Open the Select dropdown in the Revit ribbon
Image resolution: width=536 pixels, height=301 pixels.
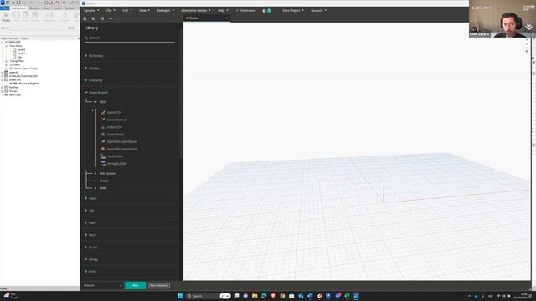click(6, 28)
